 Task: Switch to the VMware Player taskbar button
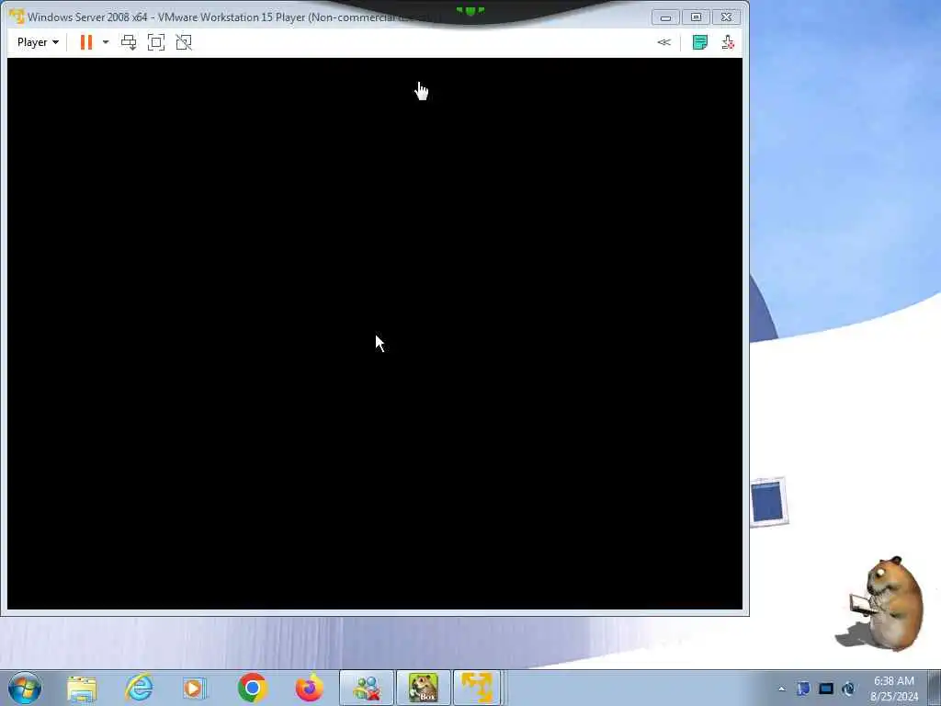(477, 688)
